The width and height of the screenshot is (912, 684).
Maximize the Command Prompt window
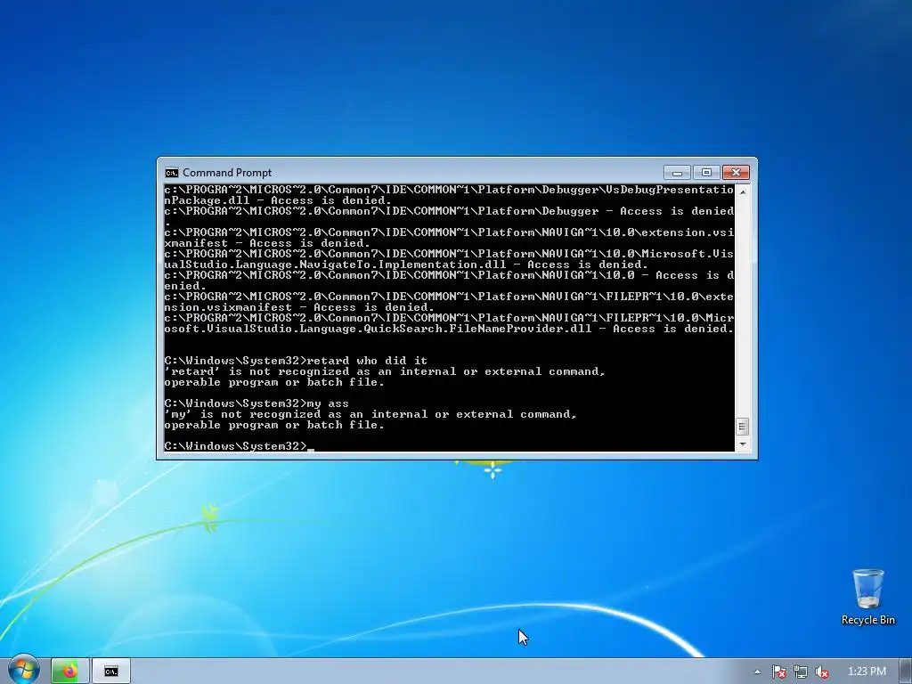pyautogui.click(x=706, y=173)
